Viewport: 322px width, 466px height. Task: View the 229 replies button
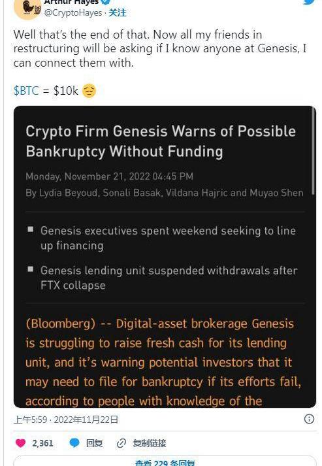pos(165,461)
